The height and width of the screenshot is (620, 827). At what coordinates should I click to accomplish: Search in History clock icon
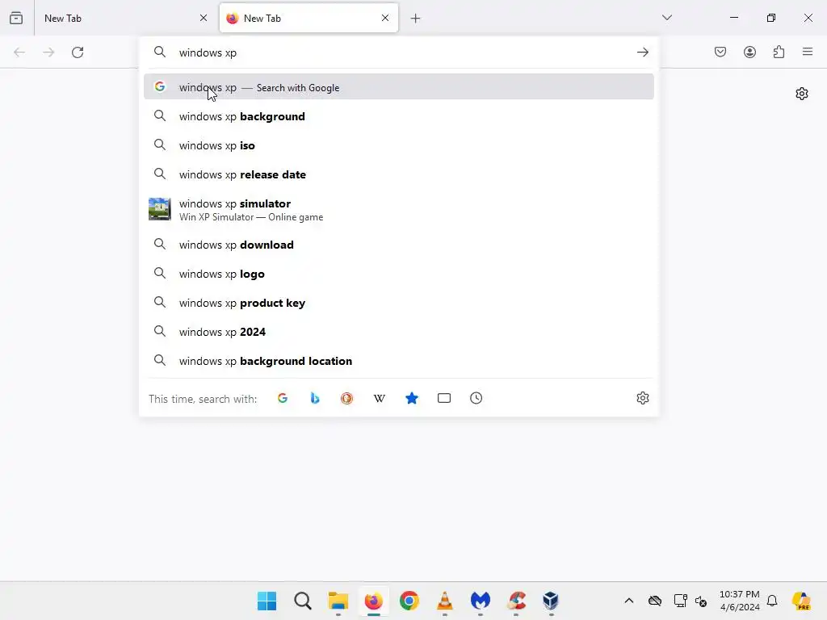point(476,398)
